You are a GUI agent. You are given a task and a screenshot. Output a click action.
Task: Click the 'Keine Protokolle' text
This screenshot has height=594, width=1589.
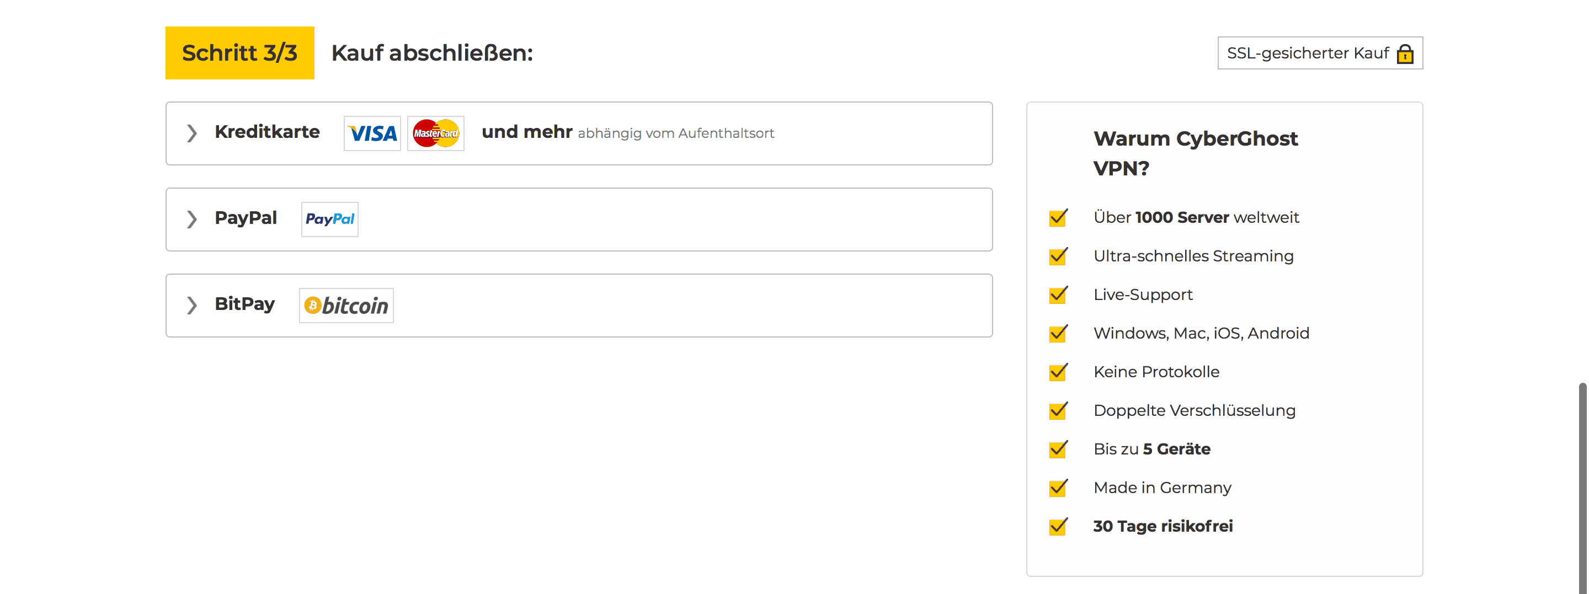1156,372
